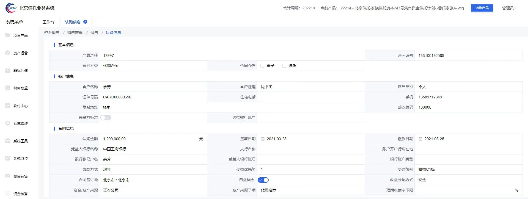
Task: Click the 预期收益率下限 percent field
Action: click(468, 190)
